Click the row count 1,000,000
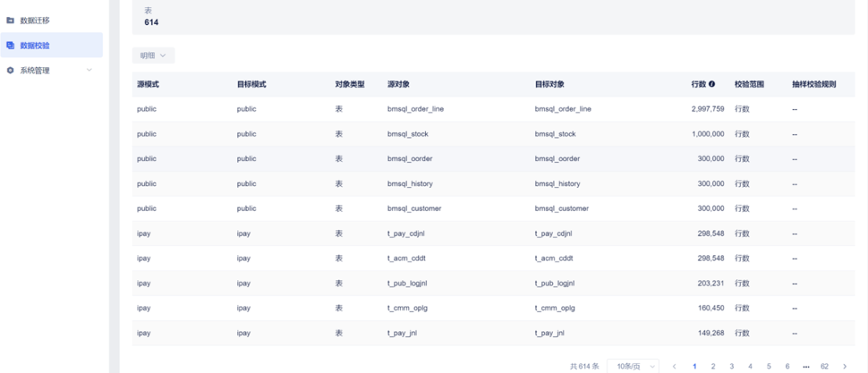This screenshot has width=868, height=373. tap(708, 134)
